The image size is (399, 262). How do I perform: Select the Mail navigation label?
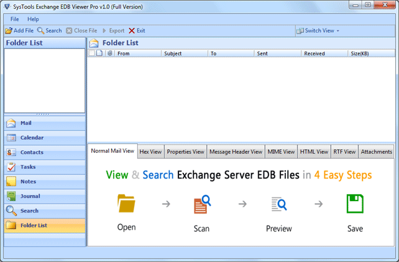click(x=26, y=123)
